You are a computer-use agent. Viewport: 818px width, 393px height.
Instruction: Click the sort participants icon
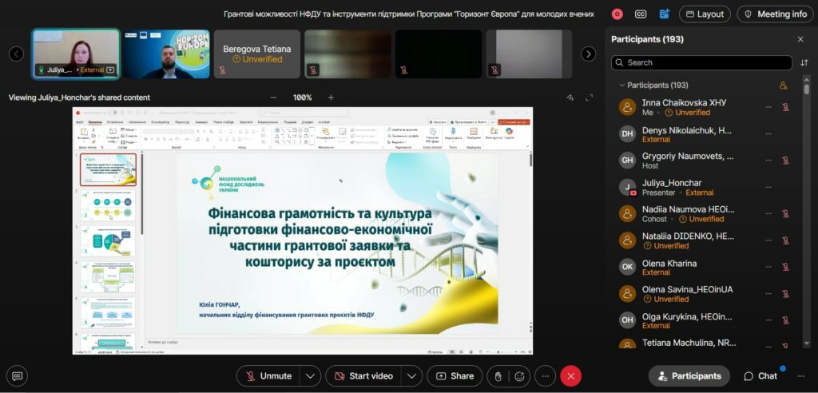[804, 62]
